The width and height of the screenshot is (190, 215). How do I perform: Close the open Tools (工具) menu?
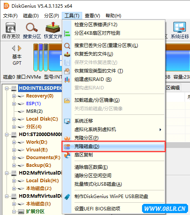(72, 16)
